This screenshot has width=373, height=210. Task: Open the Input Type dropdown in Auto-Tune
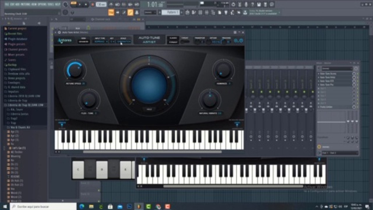tap(101, 42)
